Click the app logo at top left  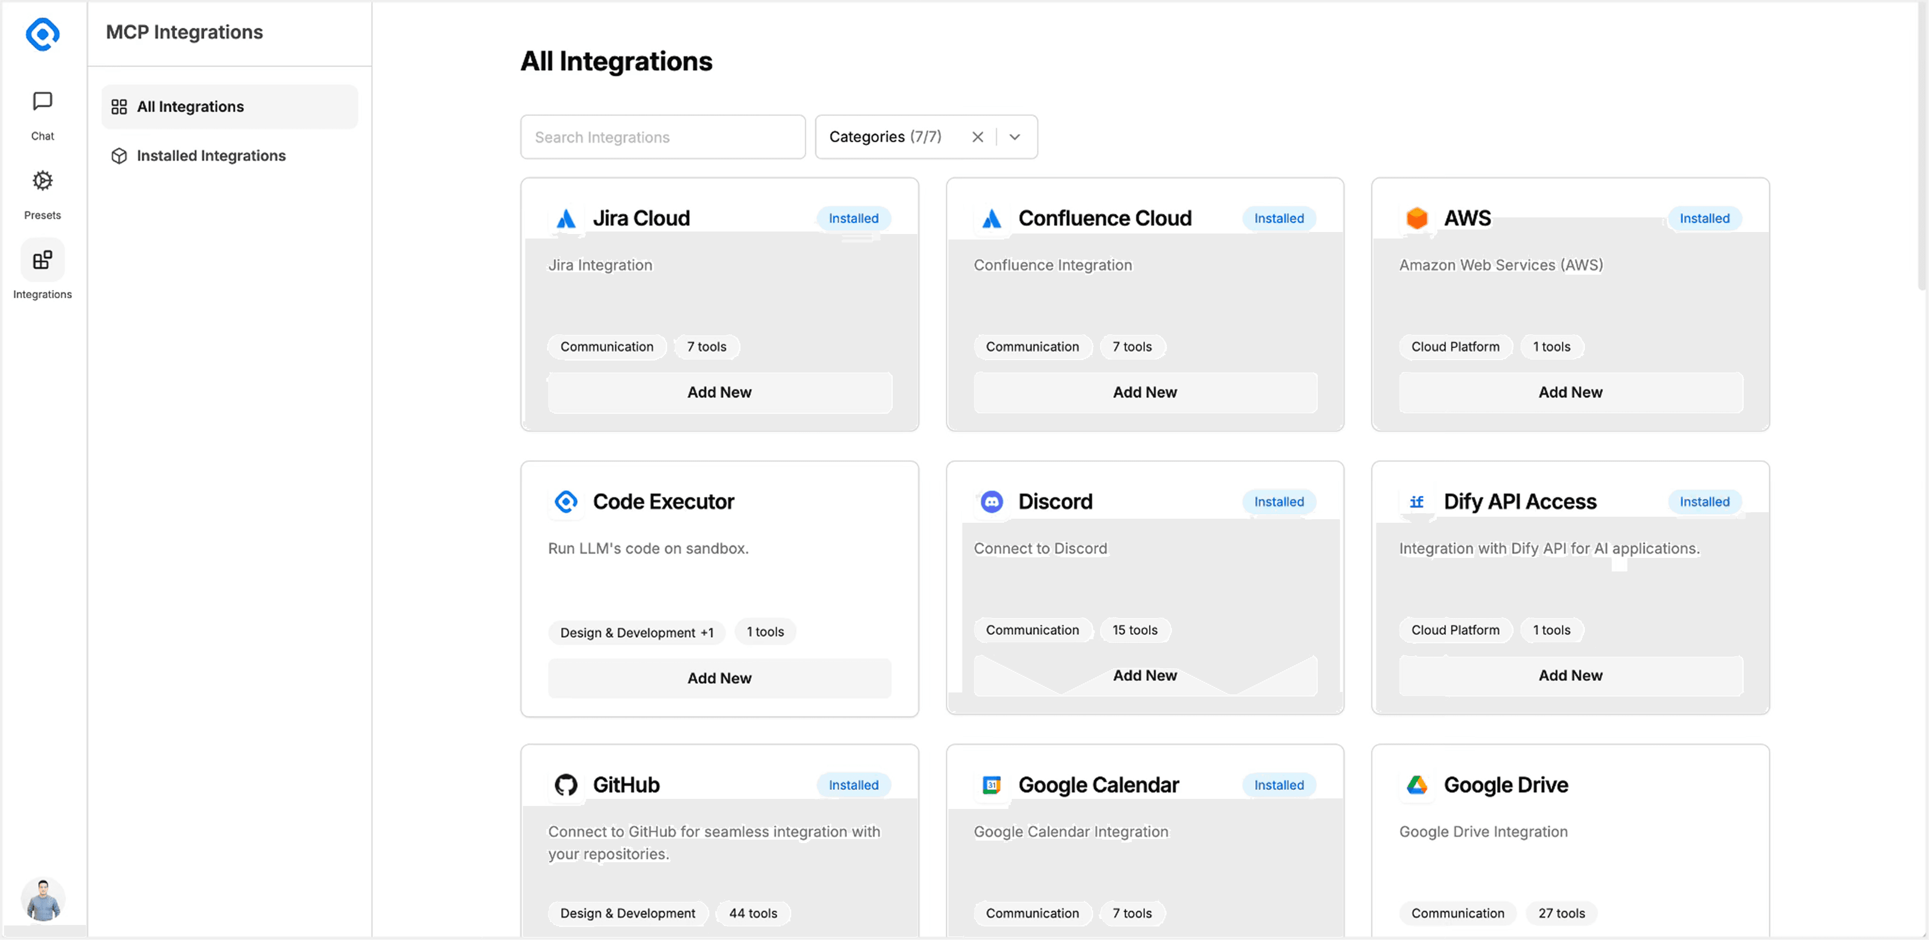point(42,34)
